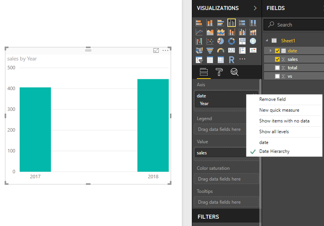The height and width of the screenshot is (226, 324).
Task: Expand the date field hierarchy arrow
Action: tap(270, 50)
